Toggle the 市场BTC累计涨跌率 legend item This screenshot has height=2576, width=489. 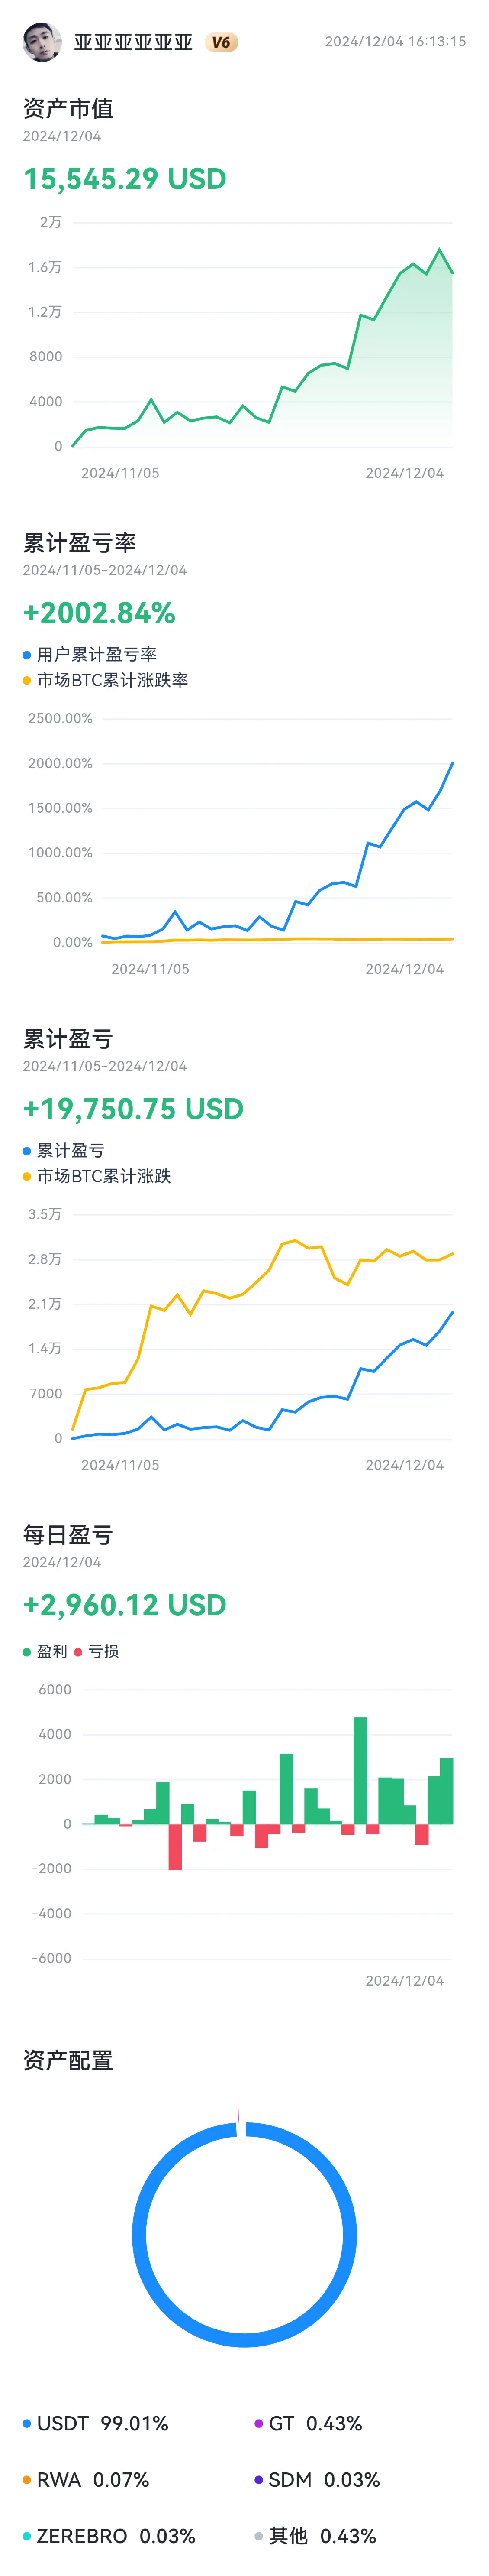click(x=106, y=680)
